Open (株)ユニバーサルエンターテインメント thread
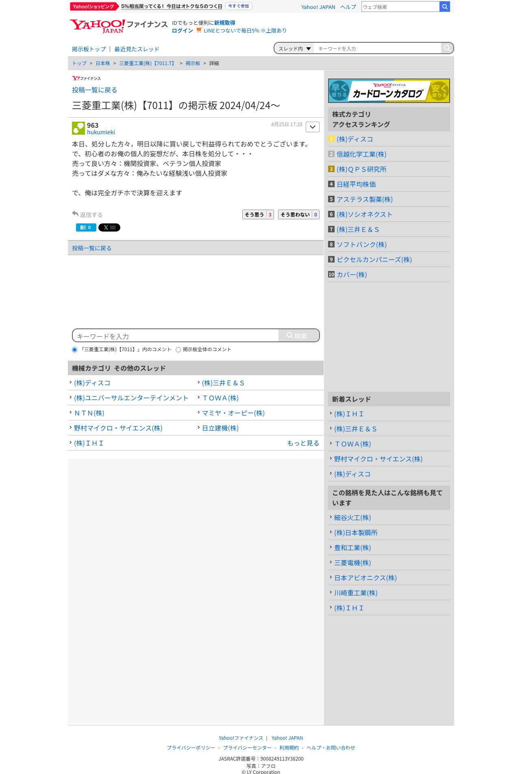 point(131,398)
